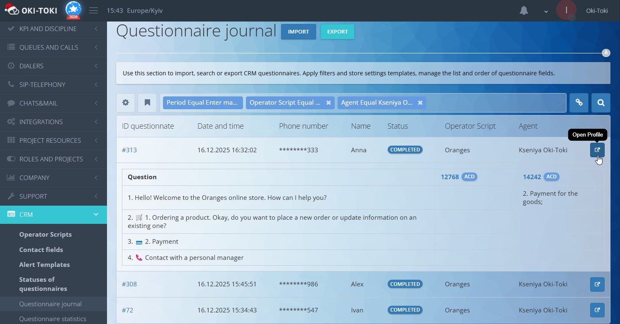Viewport: 620px width, 324px height.
Task: Open profile icon on Ivan's row
Action: [x=597, y=310]
